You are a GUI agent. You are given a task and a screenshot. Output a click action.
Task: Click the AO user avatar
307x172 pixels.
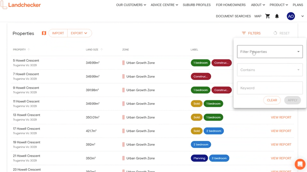[291, 16]
